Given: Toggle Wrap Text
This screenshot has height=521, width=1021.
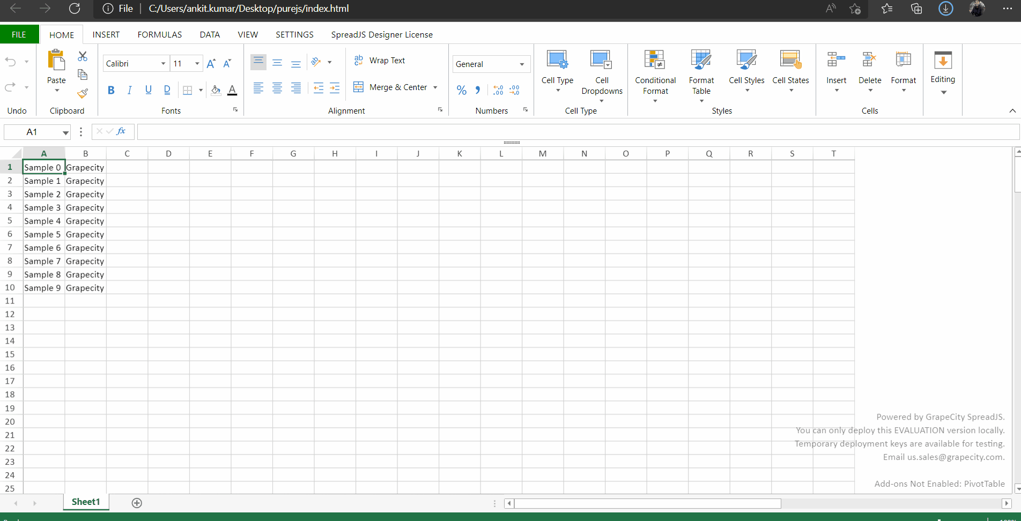Looking at the screenshot, I should pos(380,61).
